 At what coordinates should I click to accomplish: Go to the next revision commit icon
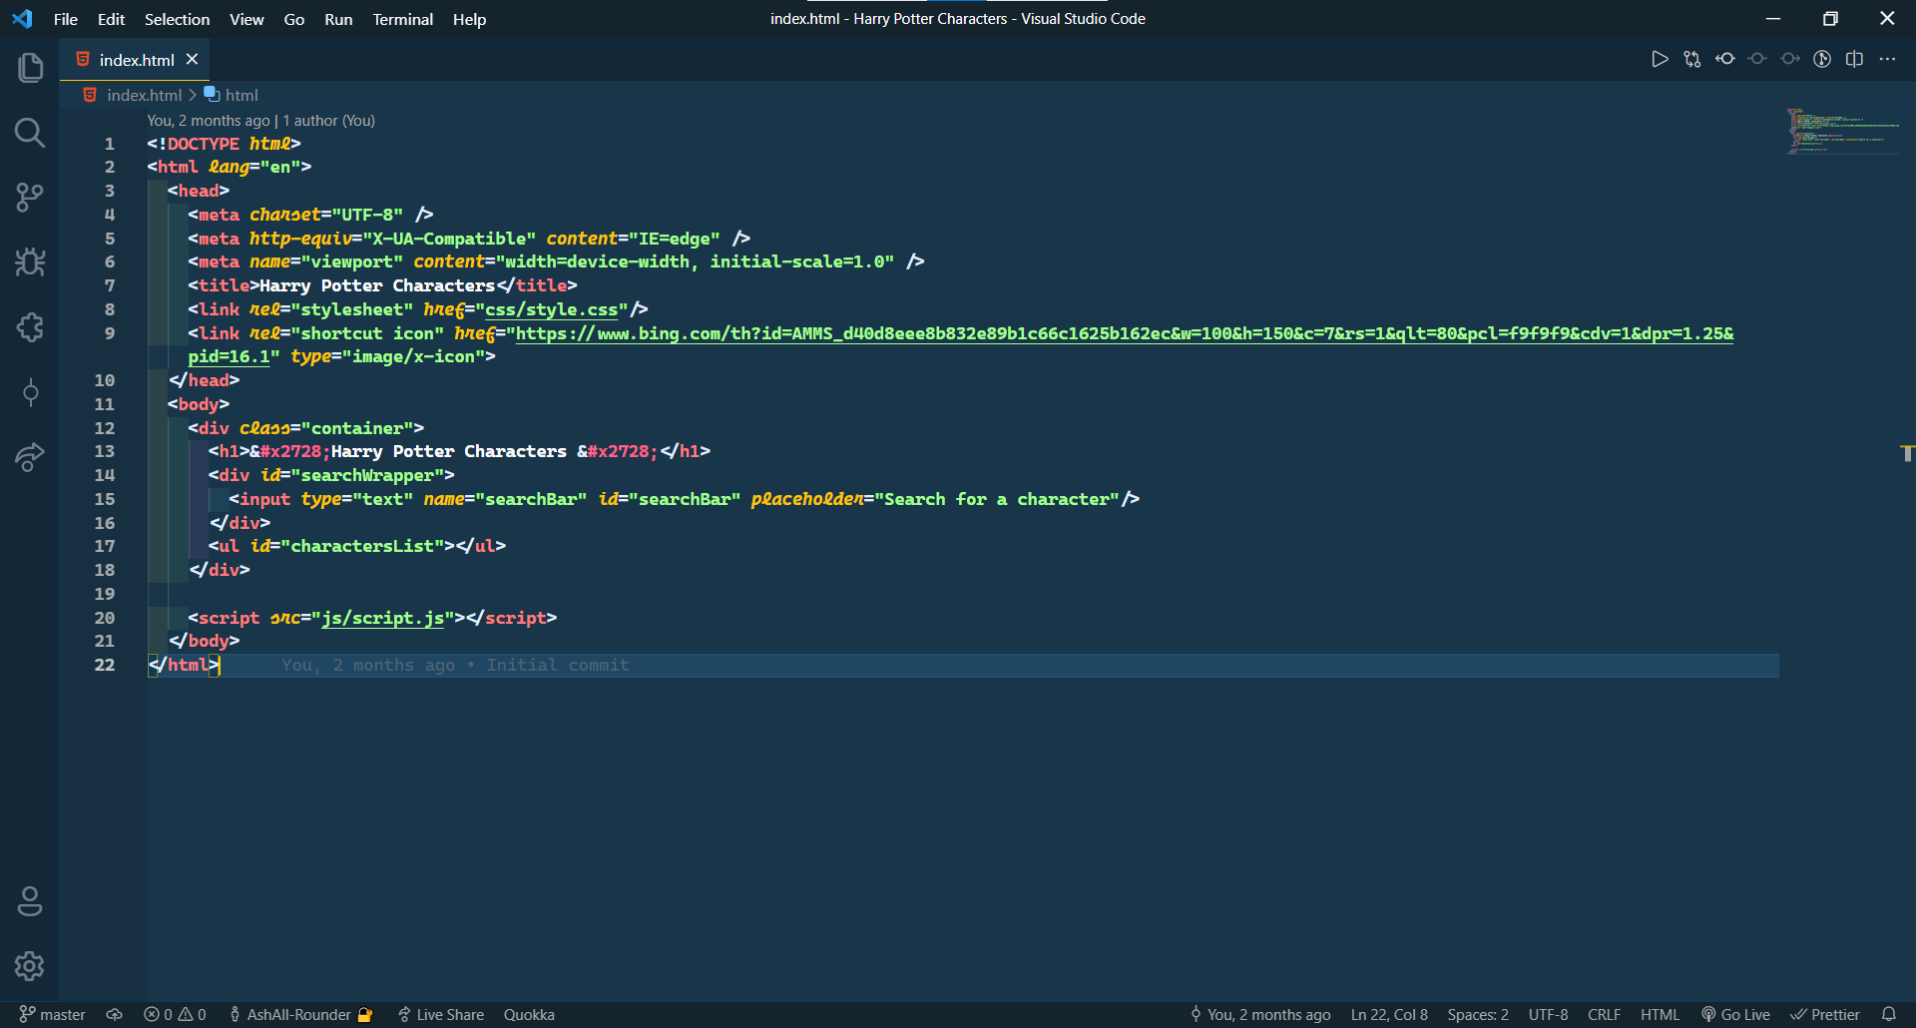coord(1790,60)
